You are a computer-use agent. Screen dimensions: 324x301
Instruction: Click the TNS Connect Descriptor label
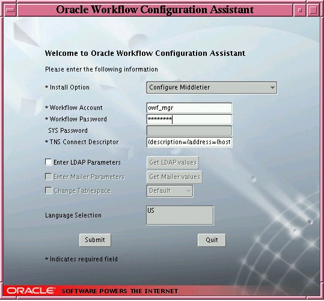[x=82, y=142]
